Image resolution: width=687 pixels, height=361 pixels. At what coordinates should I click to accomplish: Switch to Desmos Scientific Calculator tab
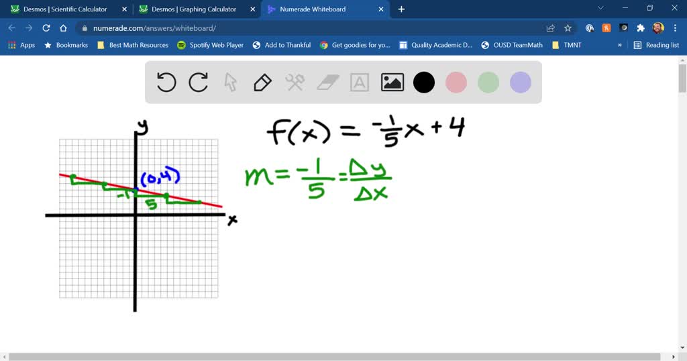tap(65, 9)
